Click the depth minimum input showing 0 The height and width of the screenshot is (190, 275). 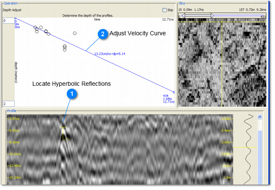pyautogui.click(x=9, y=21)
